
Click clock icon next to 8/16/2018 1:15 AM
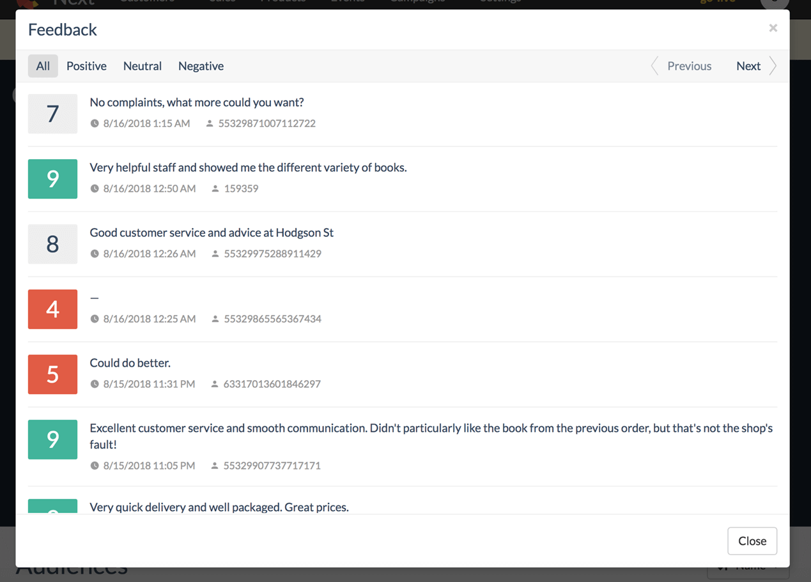click(95, 123)
